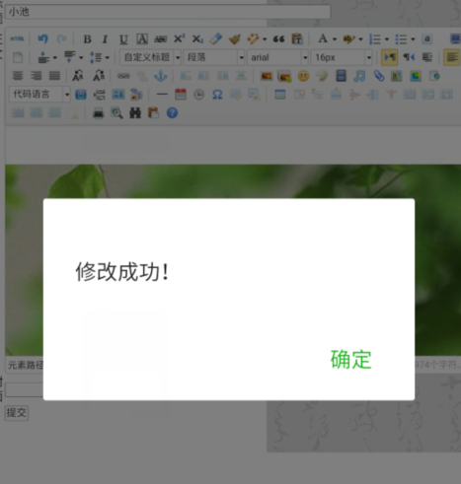Convert text to lowercase
This screenshot has width=461, height=484.
tap(99, 76)
